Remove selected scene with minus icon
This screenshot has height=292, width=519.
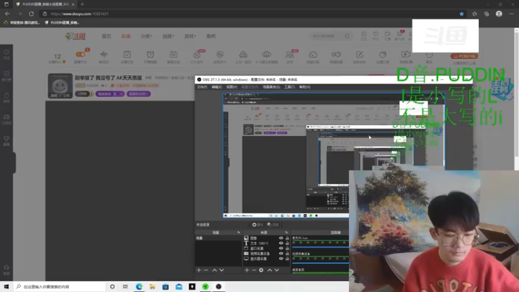click(x=206, y=270)
